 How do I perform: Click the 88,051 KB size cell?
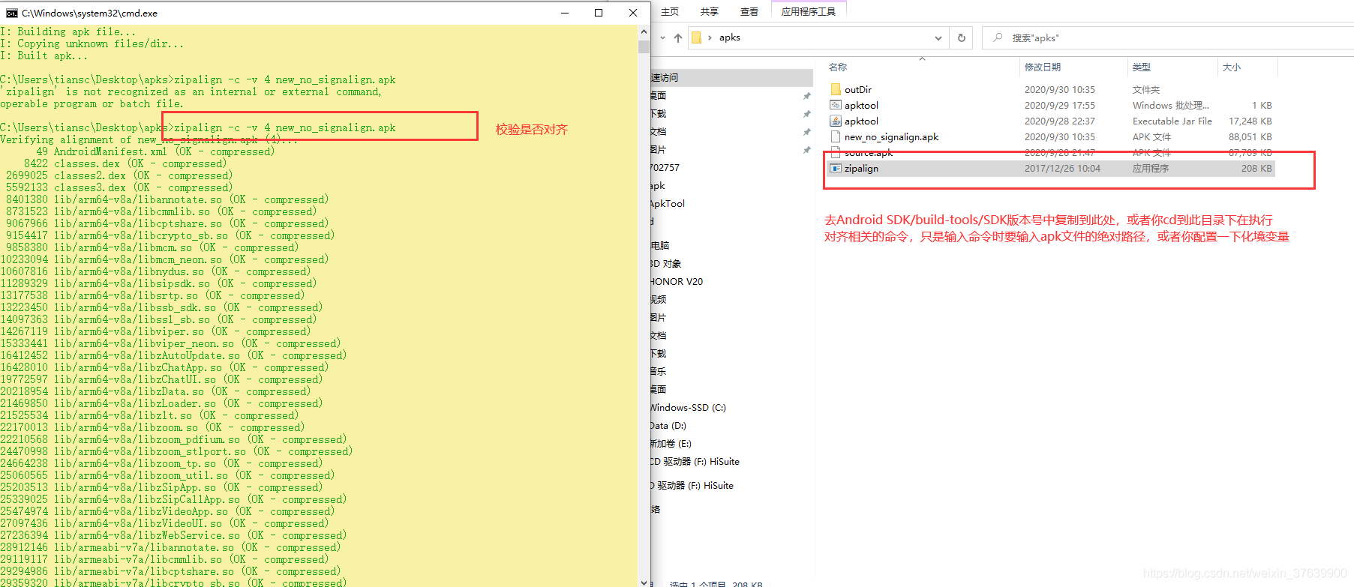(1250, 136)
